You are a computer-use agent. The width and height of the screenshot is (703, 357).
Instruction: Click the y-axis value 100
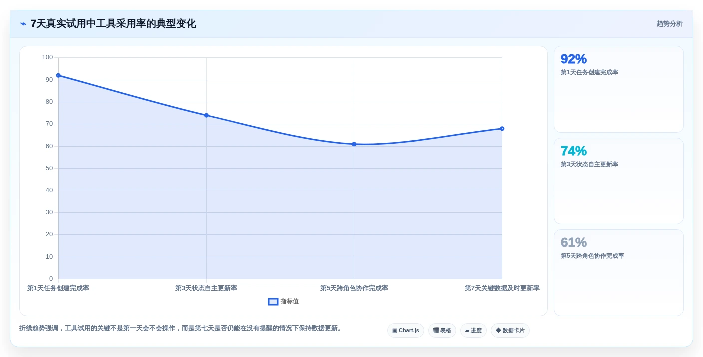[47, 57]
